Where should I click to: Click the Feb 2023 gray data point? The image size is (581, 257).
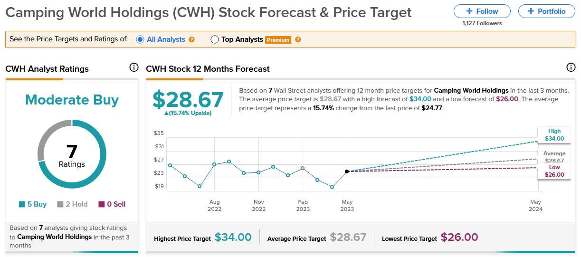coord(303,168)
